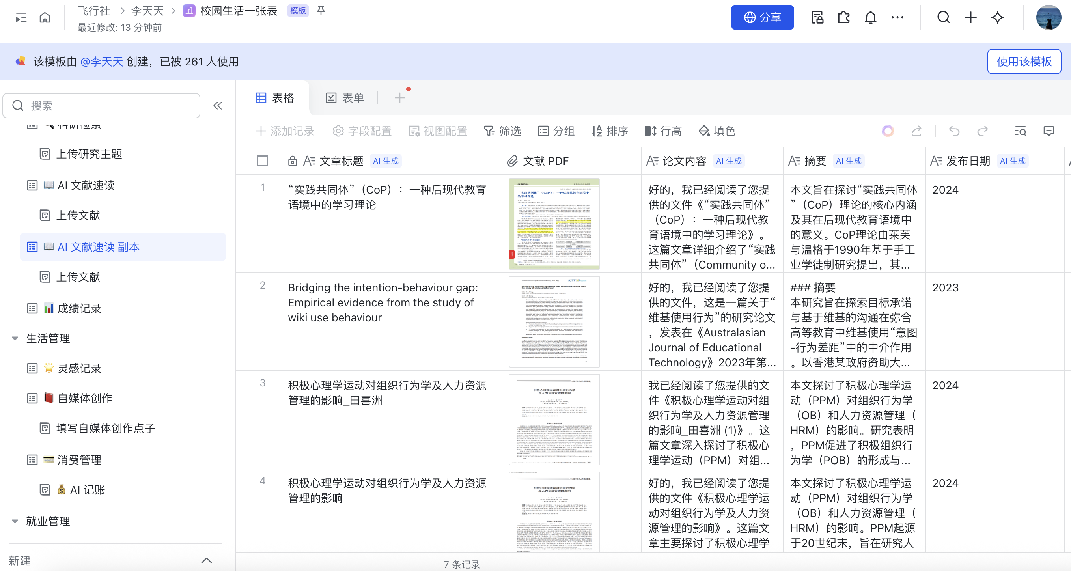1071x571 pixels.
Task: Open the 填色 fill color tool
Action: click(x=717, y=131)
